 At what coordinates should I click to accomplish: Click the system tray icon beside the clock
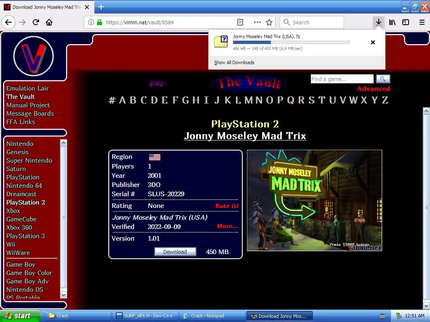click(x=398, y=316)
